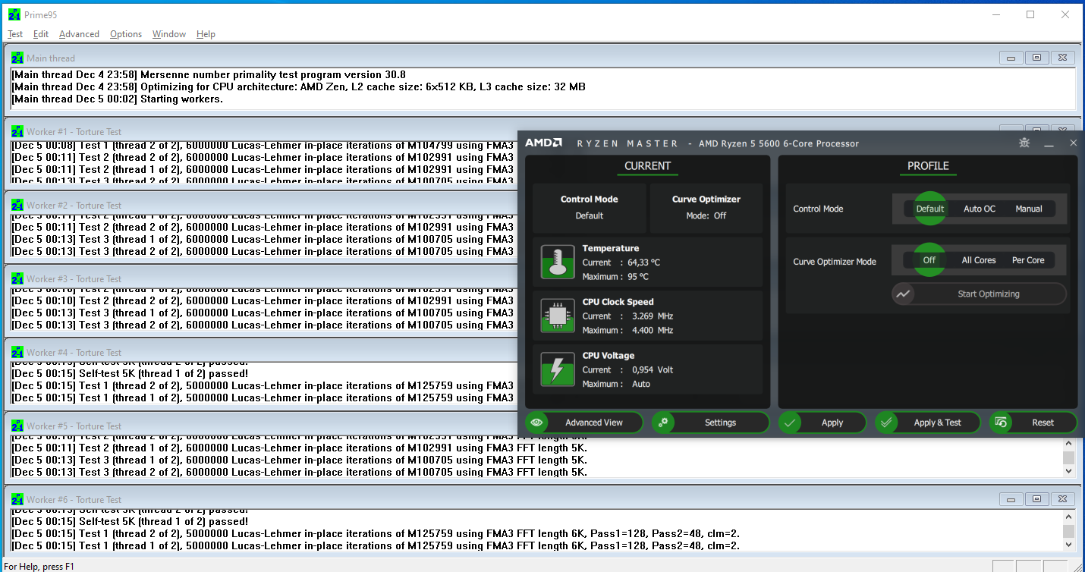This screenshot has height=572, width=1085.
Task: Set Curve Optimizer Mode to All Cores
Action: coord(979,260)
